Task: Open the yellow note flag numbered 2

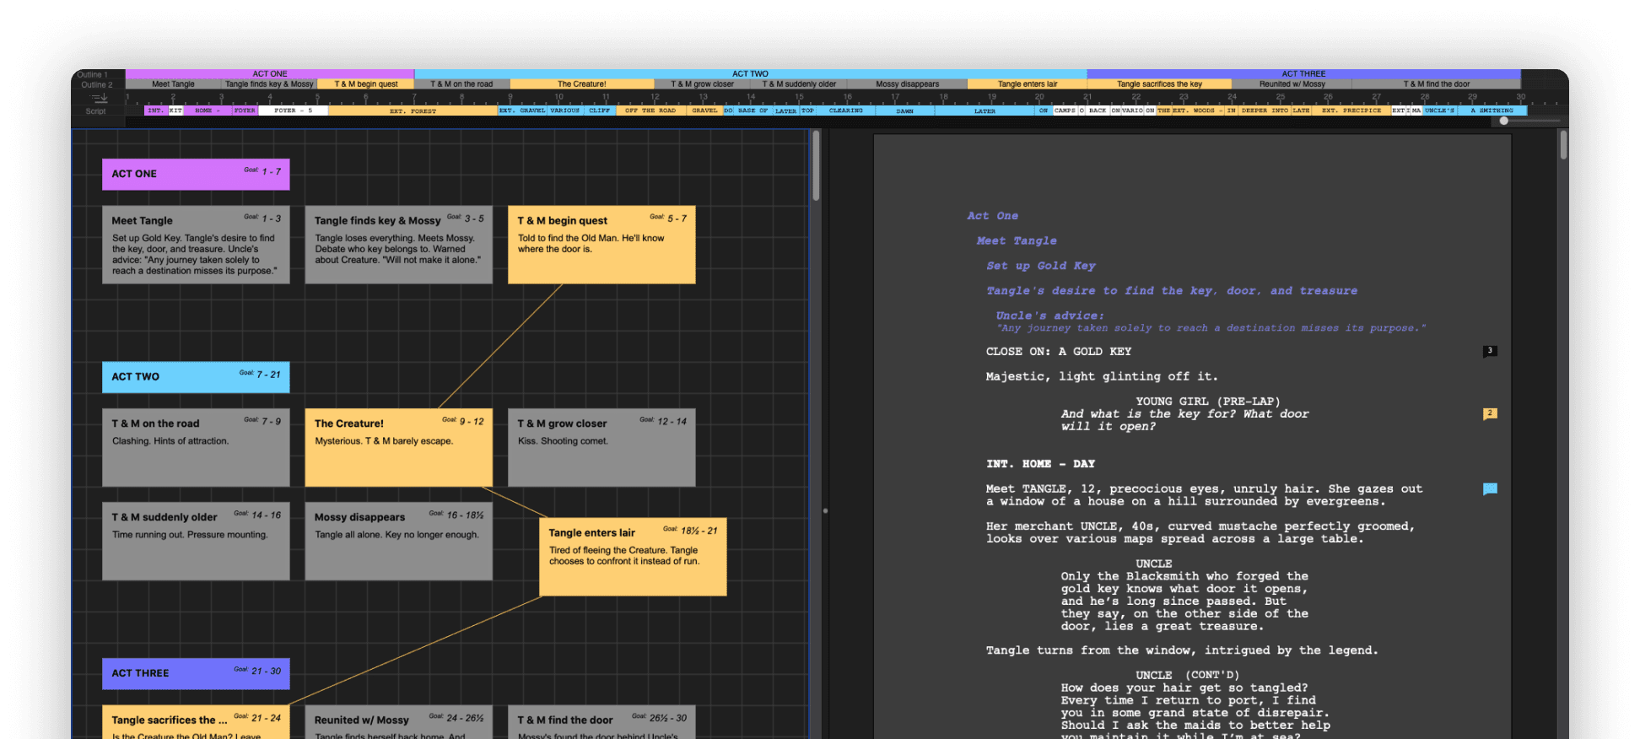Action: [1490, 413]
